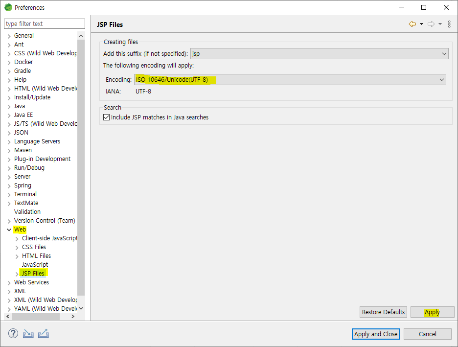Screen dimensions: 458x347
Task: Click the Restore Defaults button
Action: point(383,312)
